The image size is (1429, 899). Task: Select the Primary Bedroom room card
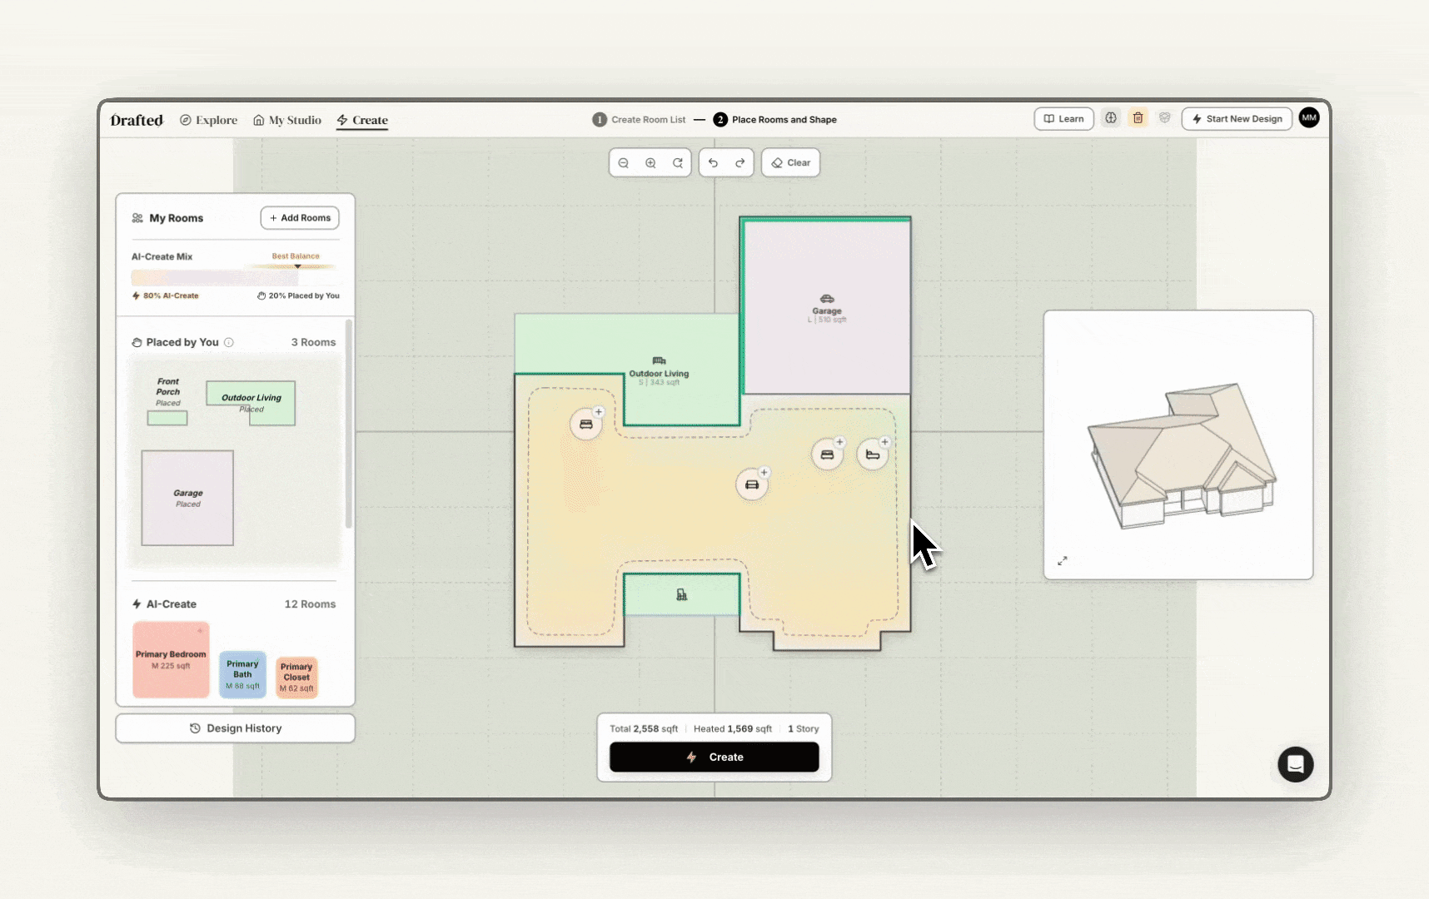(x=171, y=659)
